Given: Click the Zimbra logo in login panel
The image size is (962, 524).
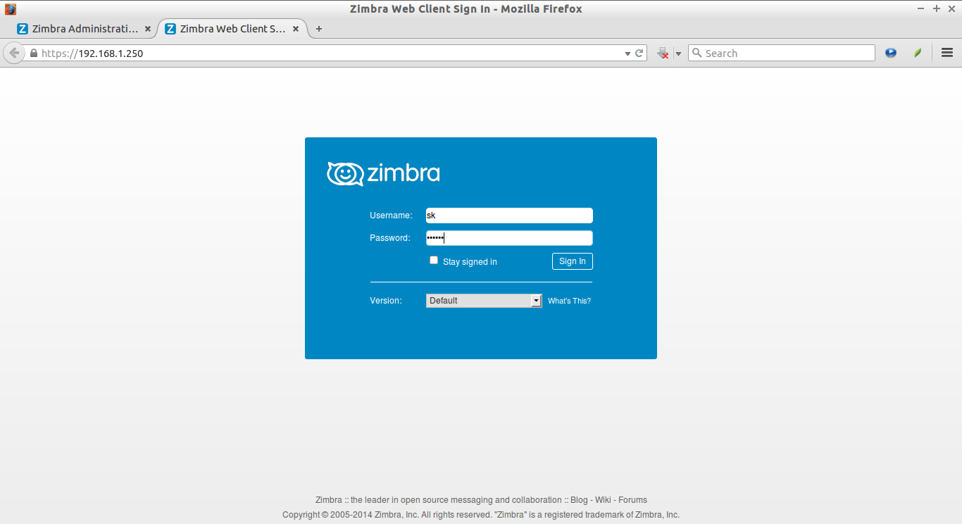Looking at the screenshot, I should (x=384, y=173).
